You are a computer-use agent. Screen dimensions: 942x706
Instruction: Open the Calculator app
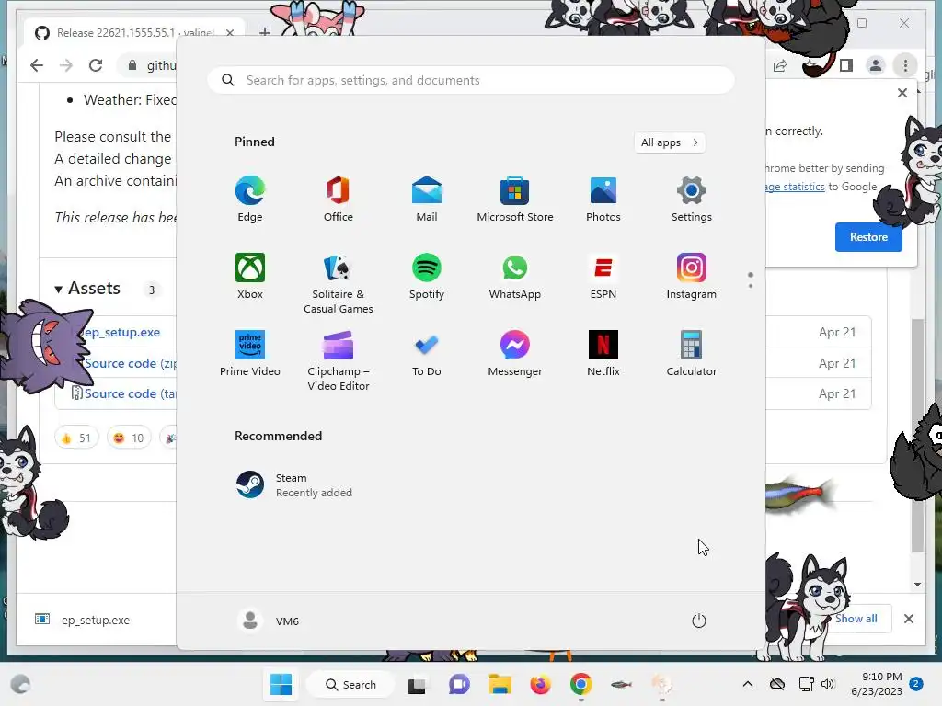[x=692, y=354]
